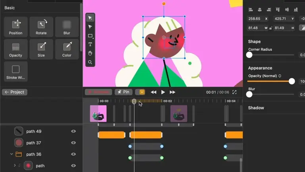Add a Rotate animation preset

point(41,27)
